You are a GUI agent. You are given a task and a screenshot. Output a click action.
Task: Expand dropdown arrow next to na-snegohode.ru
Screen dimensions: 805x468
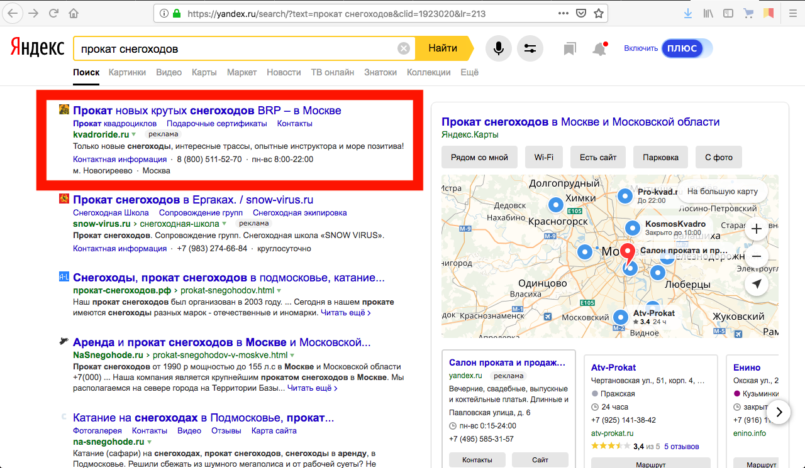(x=150, y=442)
